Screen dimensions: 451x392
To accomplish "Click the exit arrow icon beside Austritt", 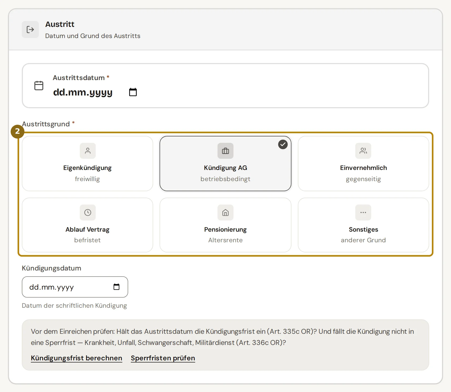I will [30, 30].
